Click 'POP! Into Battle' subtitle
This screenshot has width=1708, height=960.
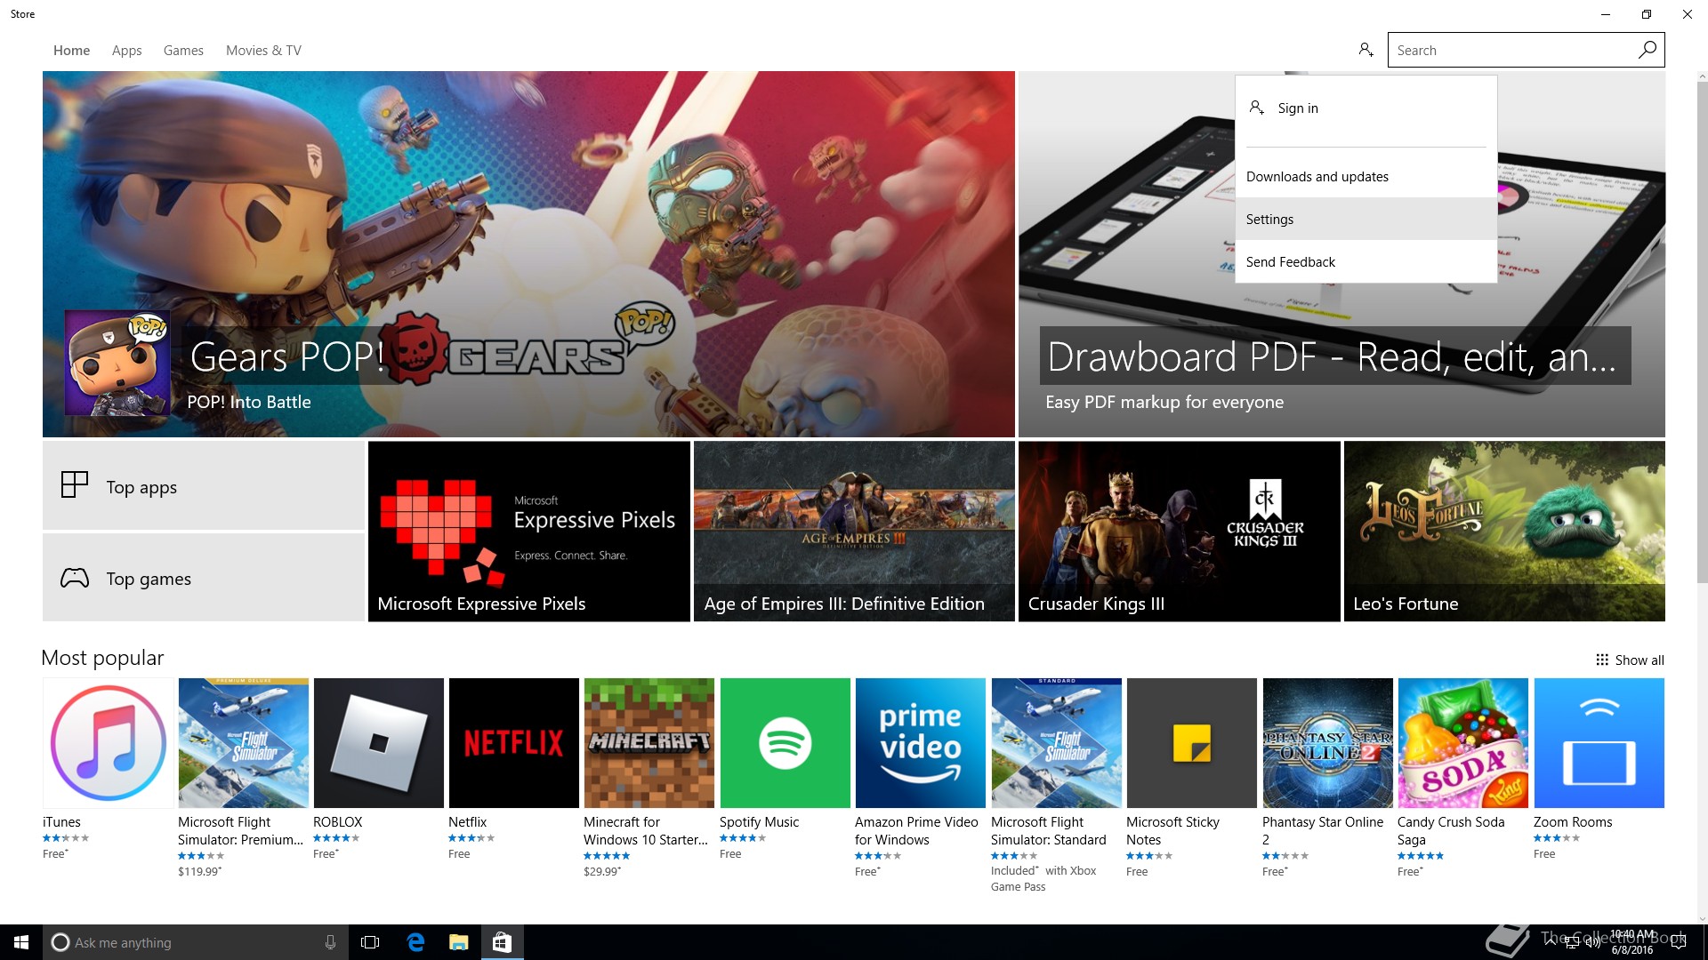tap(249, 402)
